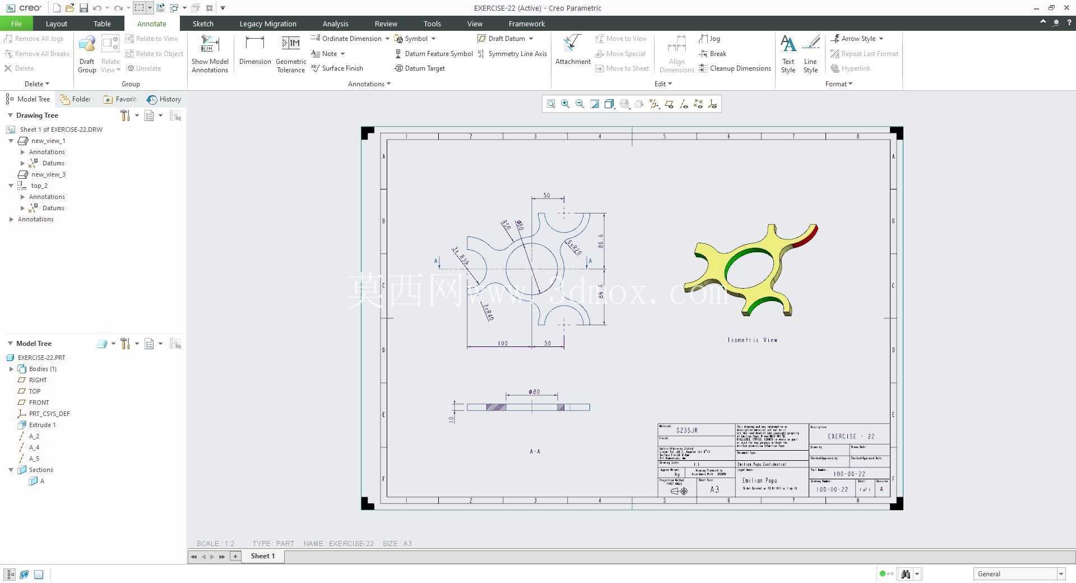Open the File menu
Screen dimensions: 1076x583
[16, 24]
